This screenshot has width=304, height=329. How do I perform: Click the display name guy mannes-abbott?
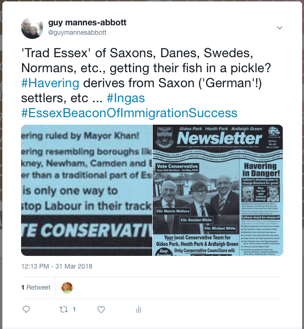(87, 23)
